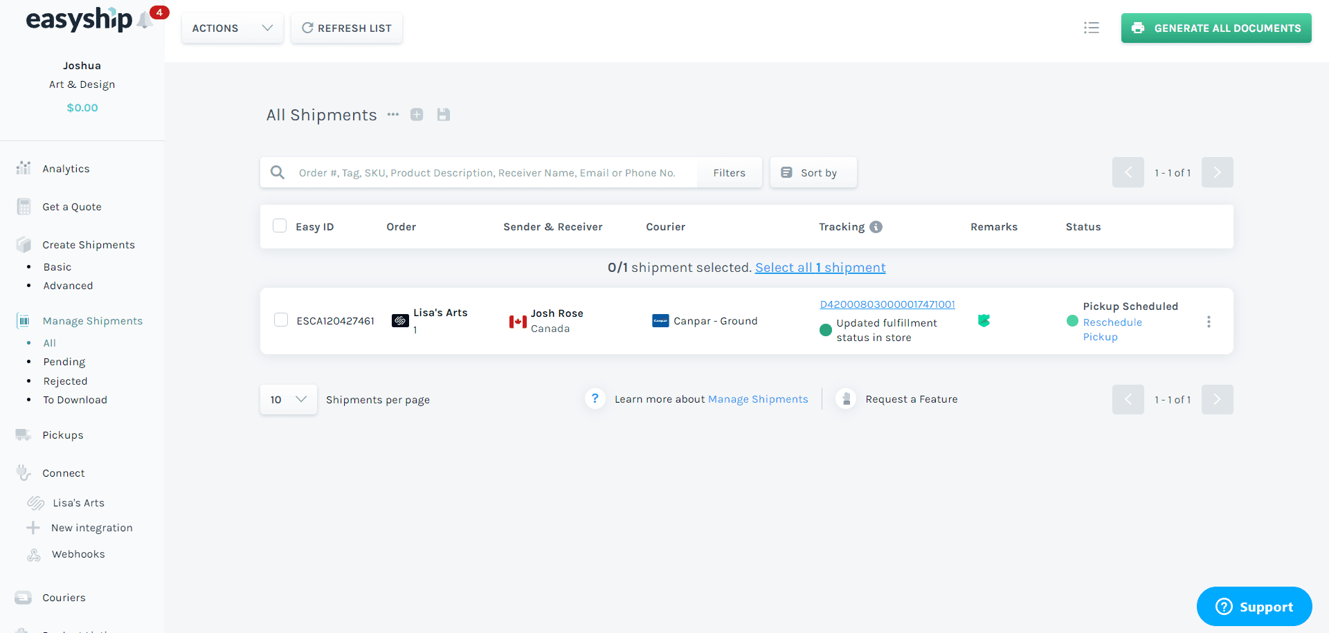Go to previous page arrow at bottom

pos(1128,399)
